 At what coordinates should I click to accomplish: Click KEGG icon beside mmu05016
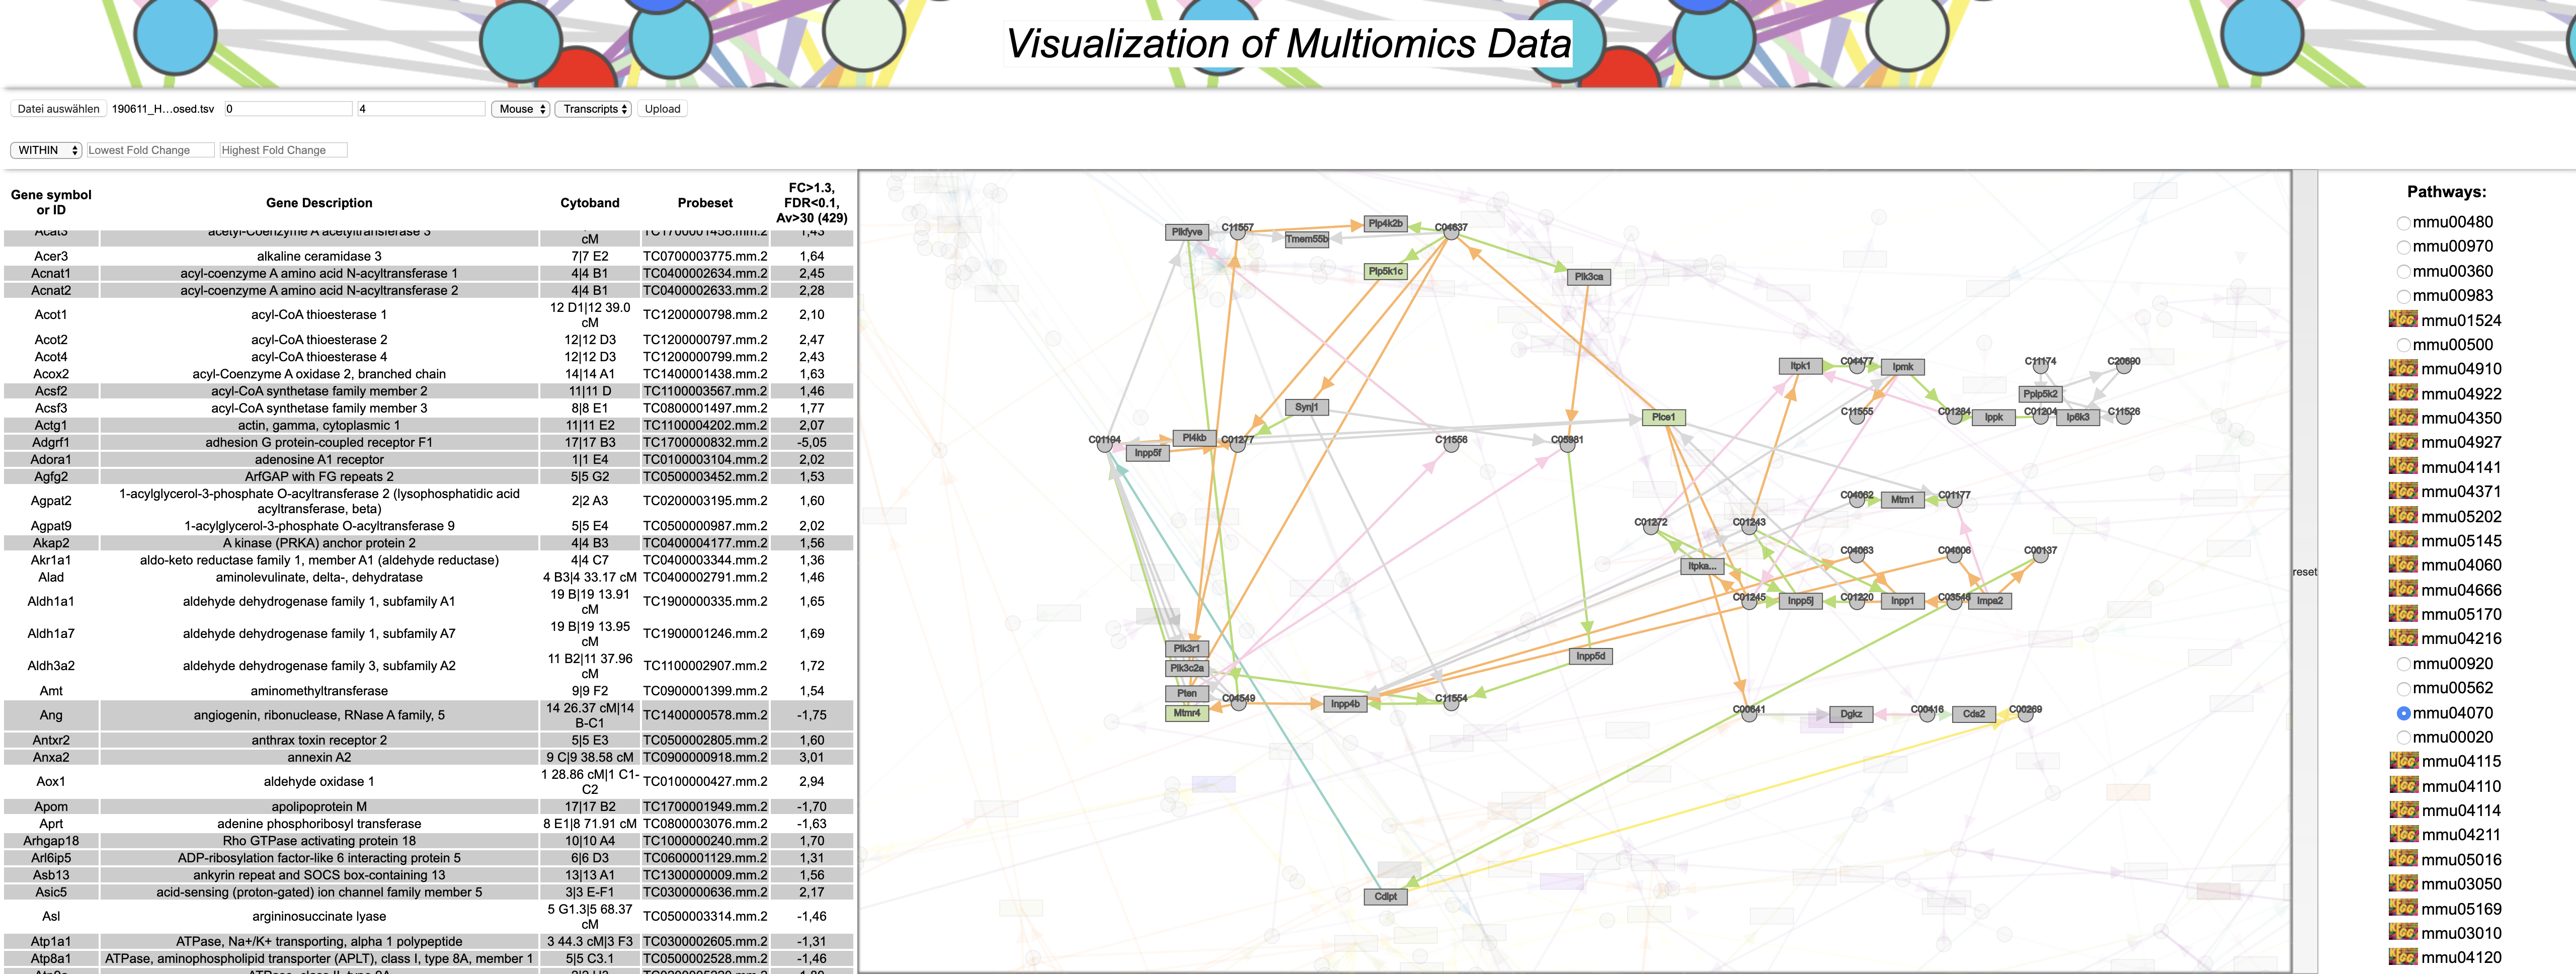(x=2403, y=859)
